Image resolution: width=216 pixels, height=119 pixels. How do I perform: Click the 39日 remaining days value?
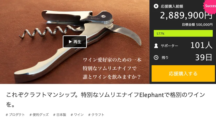(x=204, y=57)
